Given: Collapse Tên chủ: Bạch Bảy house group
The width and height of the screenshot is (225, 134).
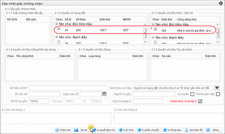Looking at the screenshot, I should tap(153, 37).
